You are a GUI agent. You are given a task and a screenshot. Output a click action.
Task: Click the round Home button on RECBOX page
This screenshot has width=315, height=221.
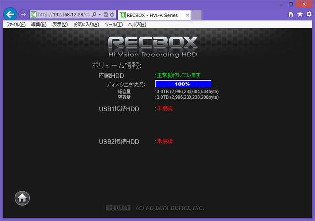(22, 198)
